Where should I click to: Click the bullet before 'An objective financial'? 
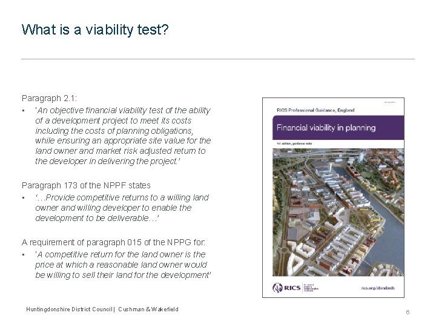[22, 110]
